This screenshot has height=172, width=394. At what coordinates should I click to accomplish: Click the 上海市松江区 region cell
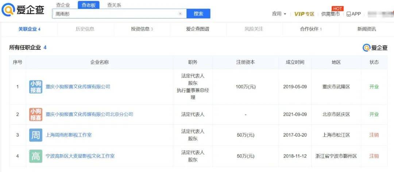click(336, 135)
